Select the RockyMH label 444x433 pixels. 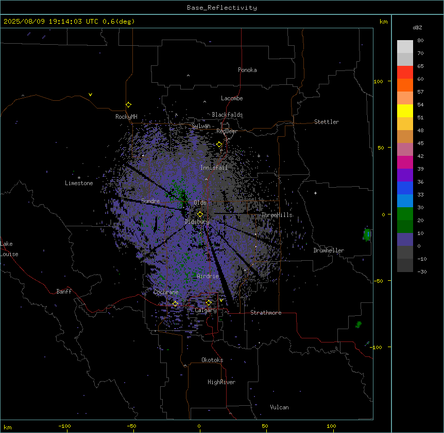[x=126, y=117]
